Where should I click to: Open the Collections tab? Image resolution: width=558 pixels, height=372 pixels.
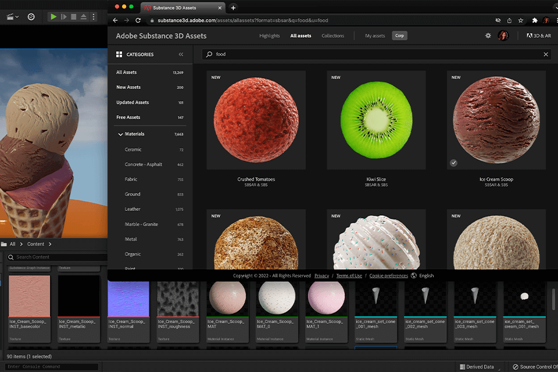(332, 35)
